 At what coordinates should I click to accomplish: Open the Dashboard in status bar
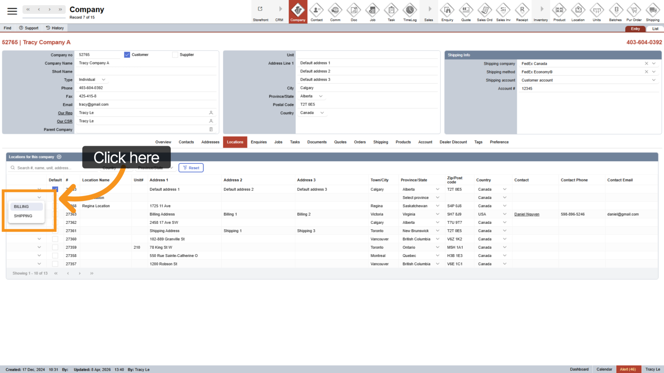[579, 369]
